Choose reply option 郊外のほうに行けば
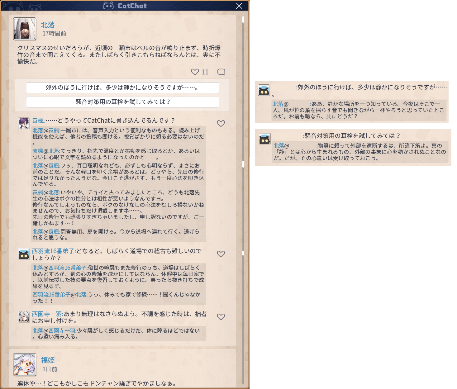Screen dimensions: 457x389 tap(122, 88)
